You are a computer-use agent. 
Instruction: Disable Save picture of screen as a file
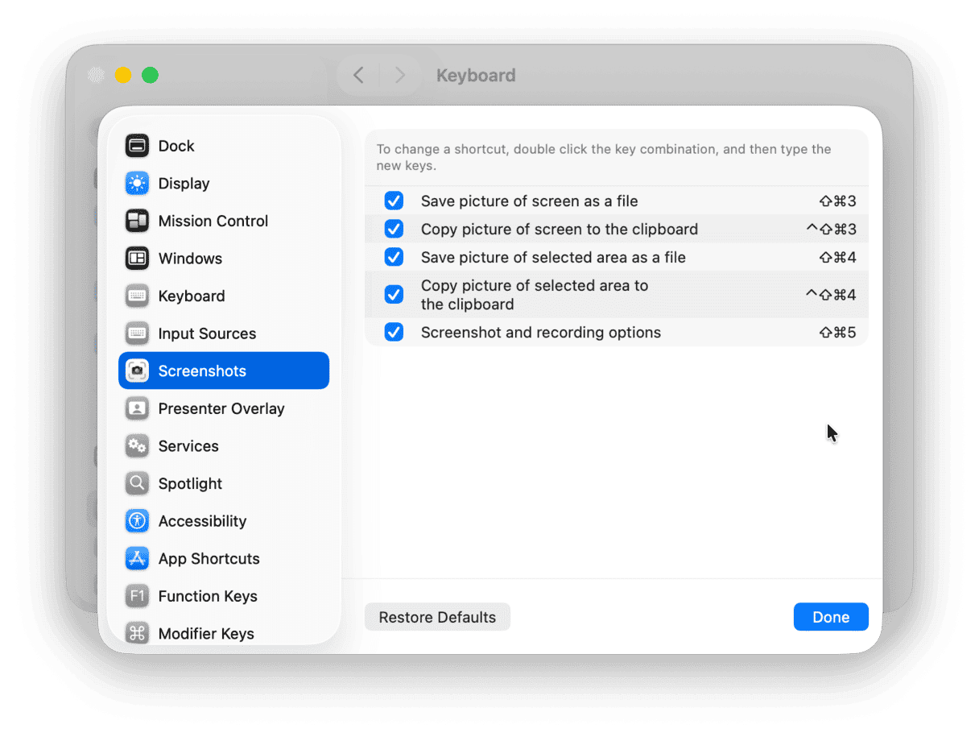pyautogui.click(x=394, y=201)
